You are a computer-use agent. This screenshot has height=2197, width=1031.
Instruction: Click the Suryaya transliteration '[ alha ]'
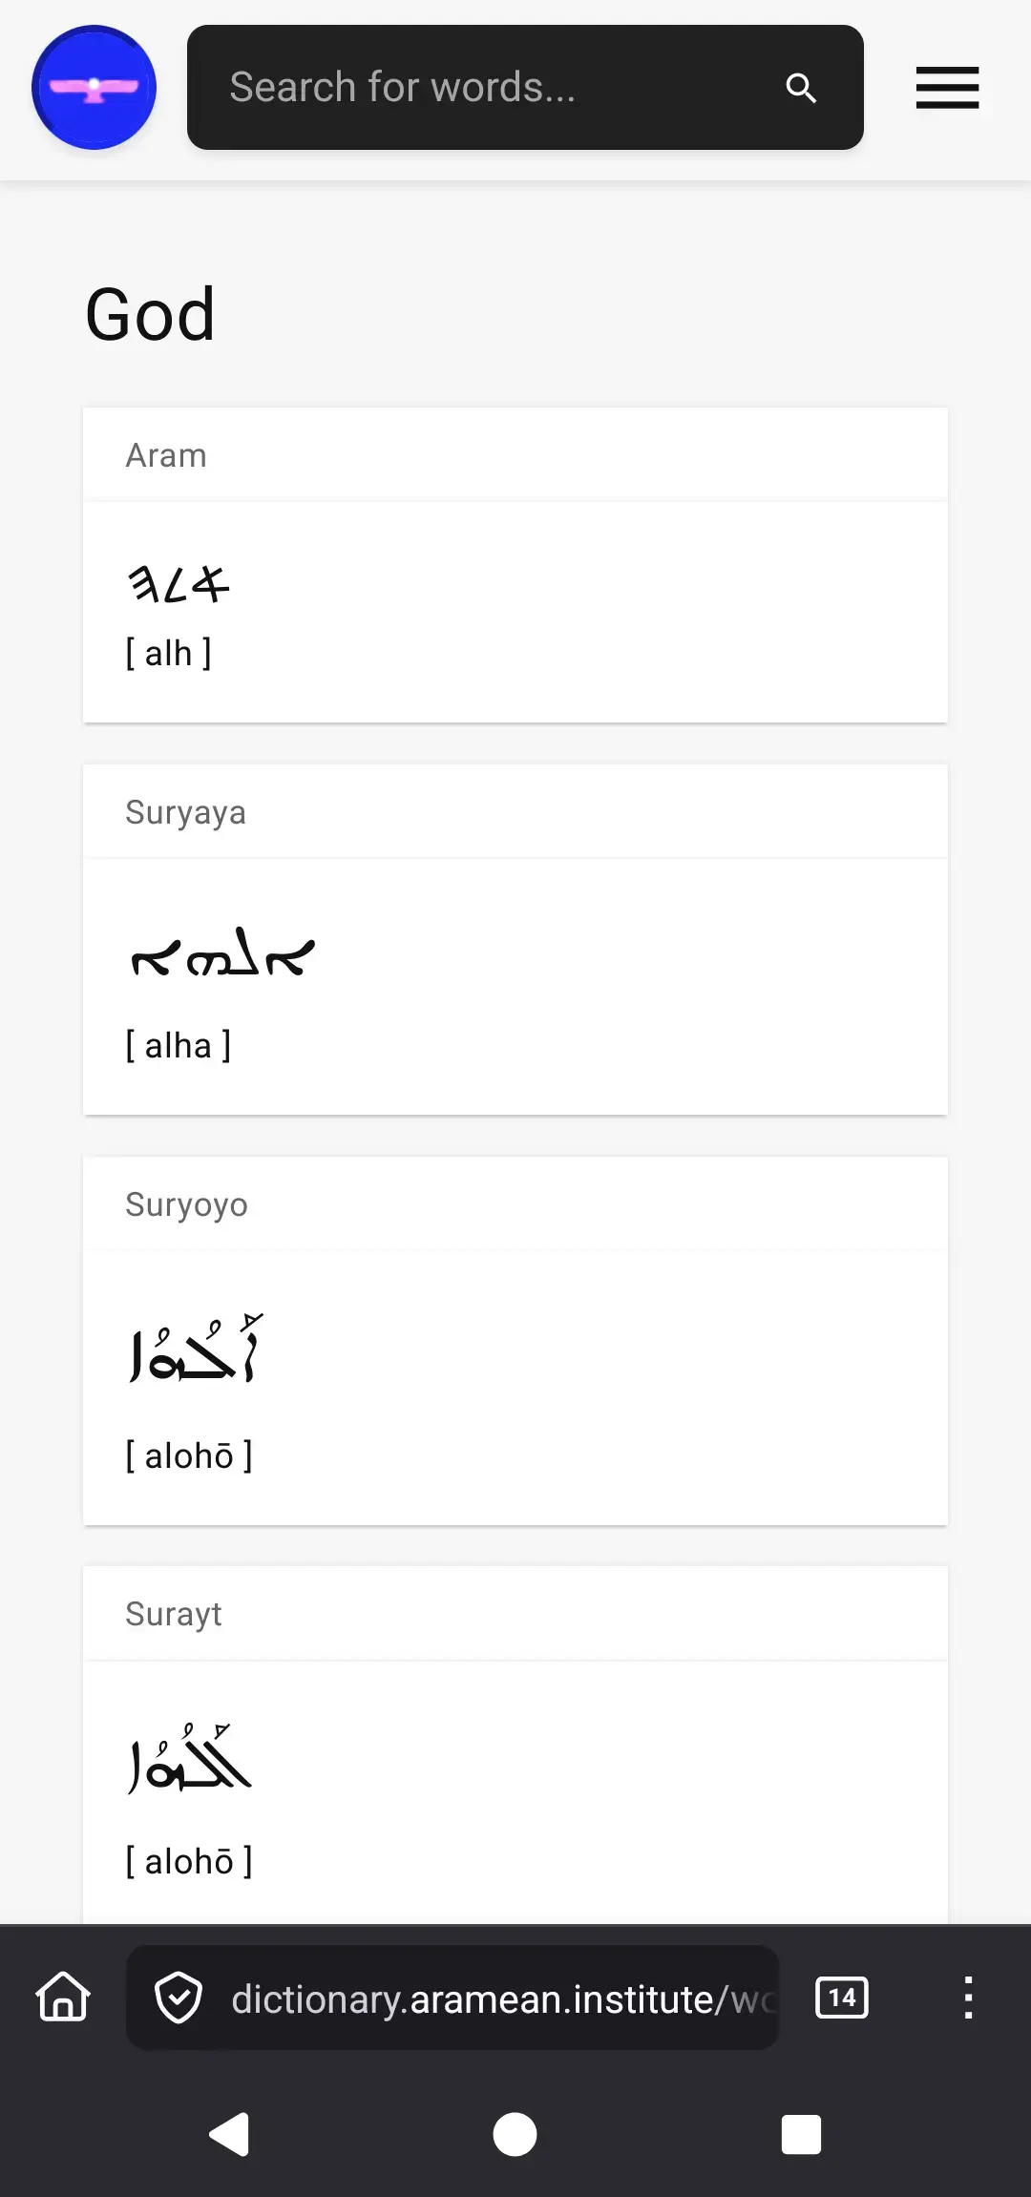pos(179,1046)
